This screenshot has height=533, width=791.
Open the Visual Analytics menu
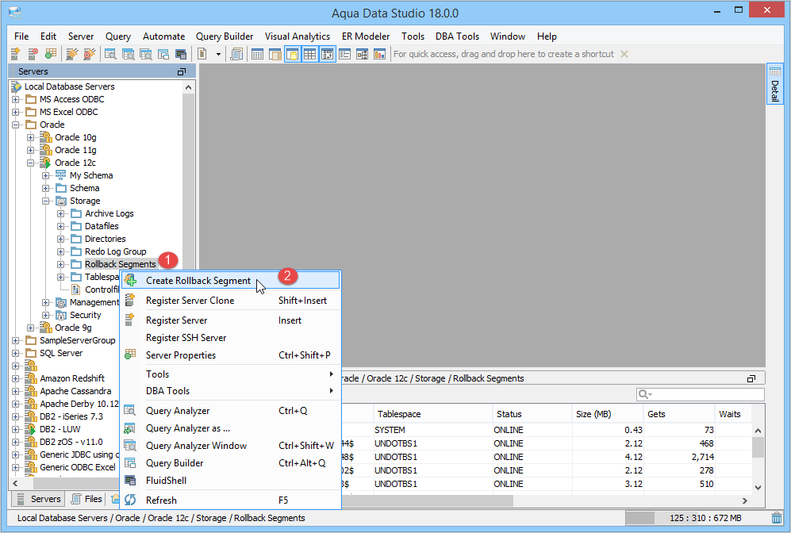pyautogui.click(x=298, y=36)
